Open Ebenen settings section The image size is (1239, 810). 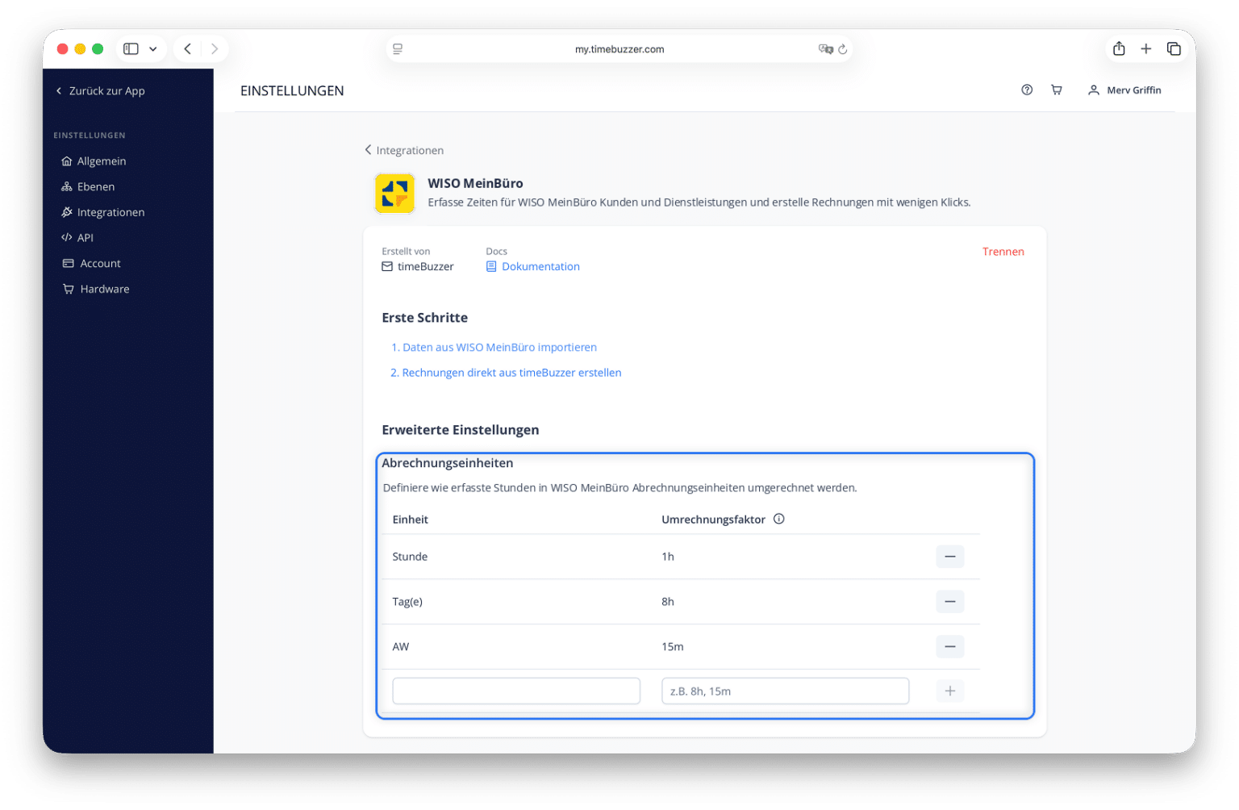(89, 187)
